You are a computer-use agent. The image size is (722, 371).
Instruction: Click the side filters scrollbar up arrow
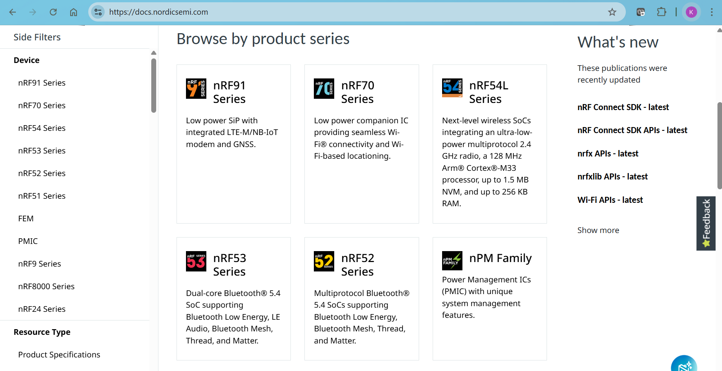tap(154, 53)
